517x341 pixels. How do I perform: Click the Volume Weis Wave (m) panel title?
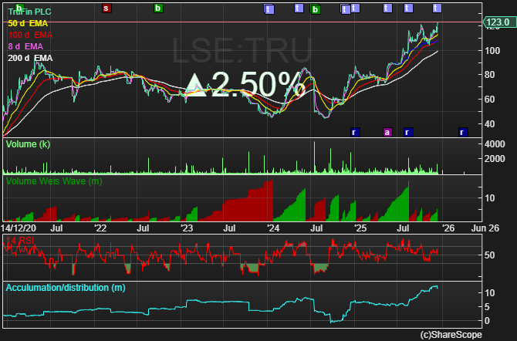[54, 181]
